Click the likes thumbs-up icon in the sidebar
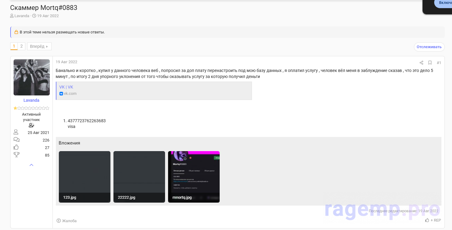 (x=16, y=147)
